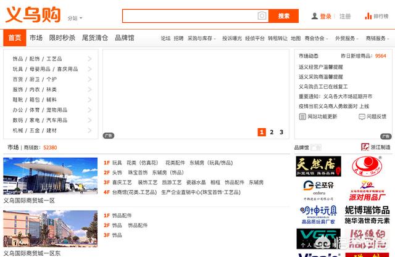395x257 pixels.
Task: Switch banner to slide 2
Action: (272, 132)
